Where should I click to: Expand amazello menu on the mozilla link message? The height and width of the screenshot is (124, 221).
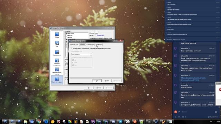(x=189, y=75)
